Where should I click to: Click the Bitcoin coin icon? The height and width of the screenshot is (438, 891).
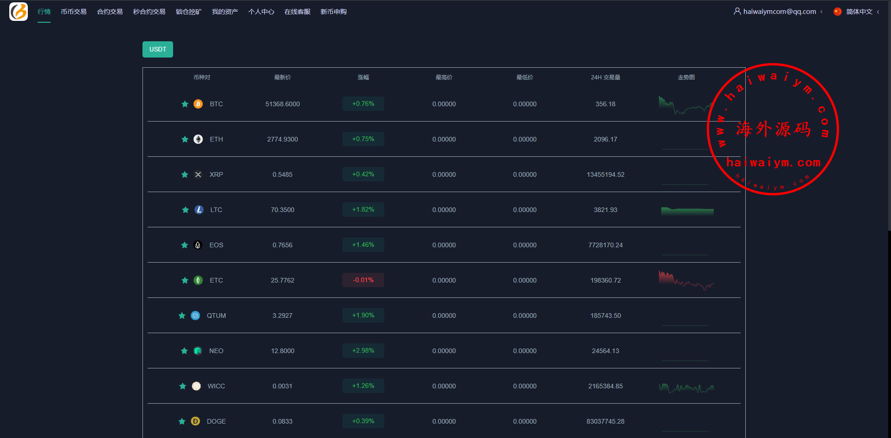(198, 104)
